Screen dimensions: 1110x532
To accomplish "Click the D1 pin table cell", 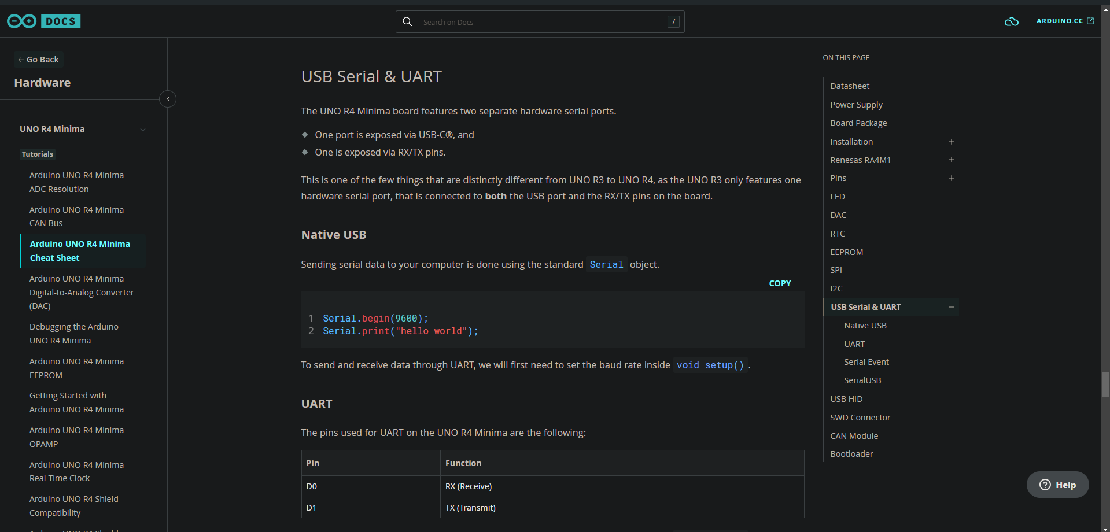I will (371, 508).
